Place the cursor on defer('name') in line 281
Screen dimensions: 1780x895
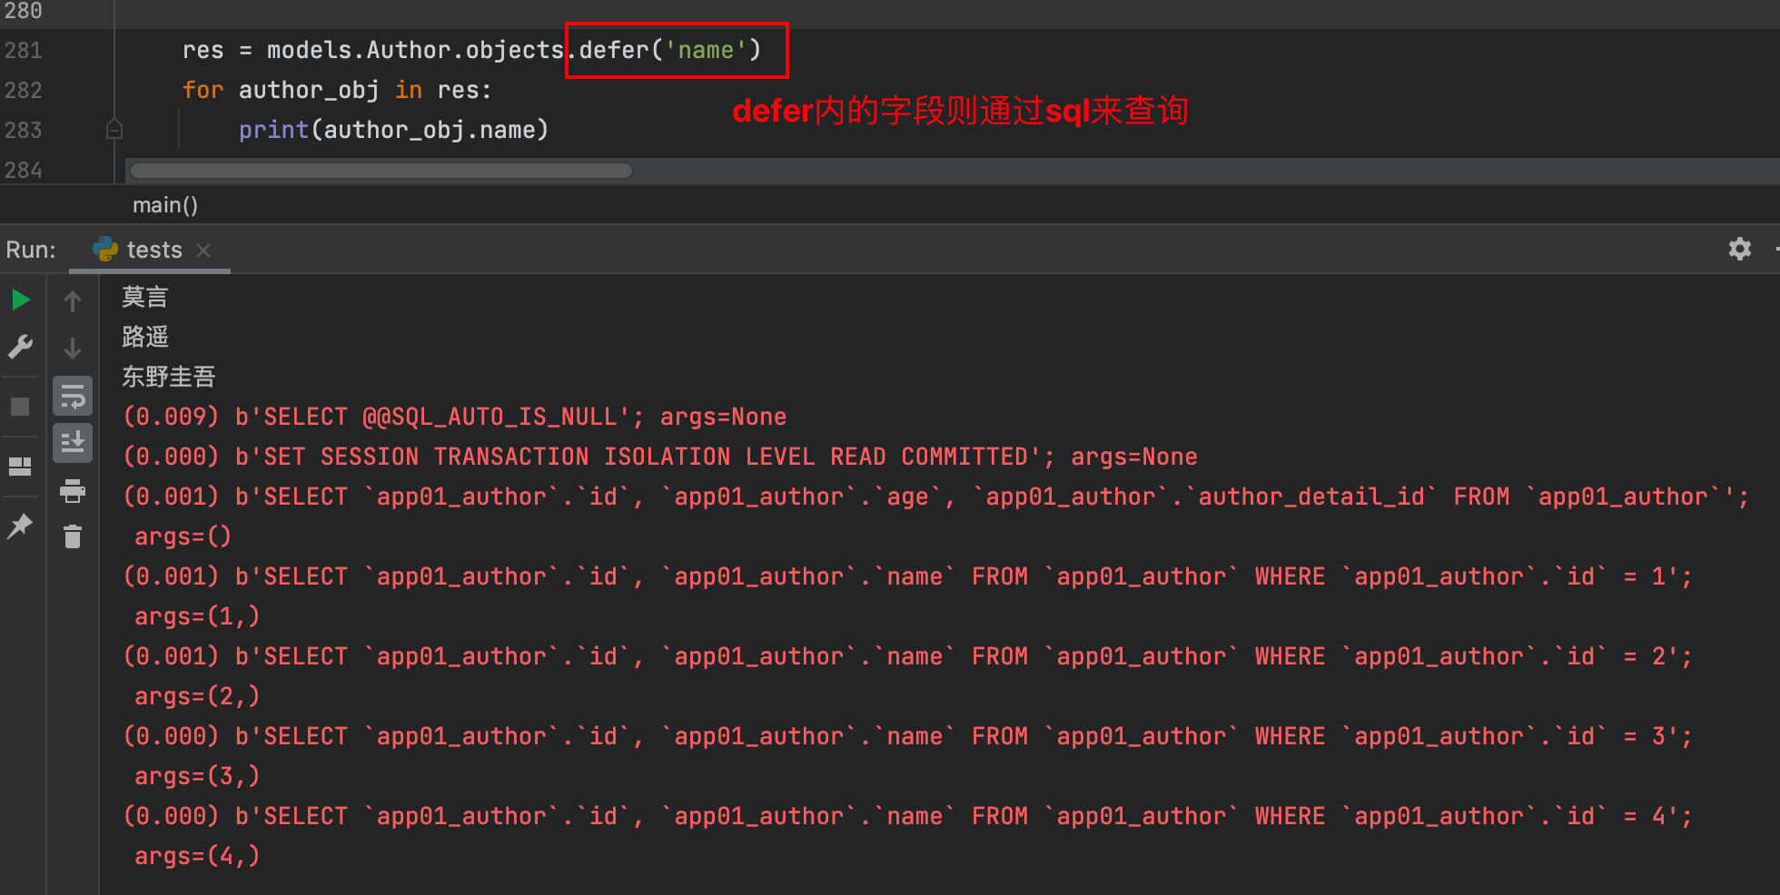click(x=670, y=50)
